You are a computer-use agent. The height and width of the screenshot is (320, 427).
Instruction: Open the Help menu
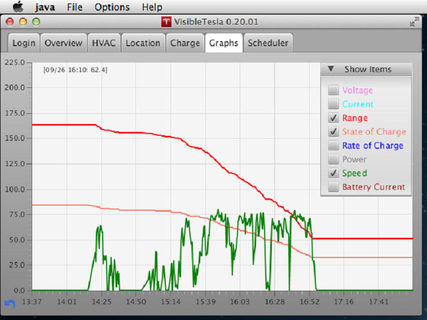152,7
